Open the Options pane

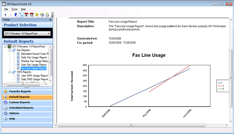point(27,113)
